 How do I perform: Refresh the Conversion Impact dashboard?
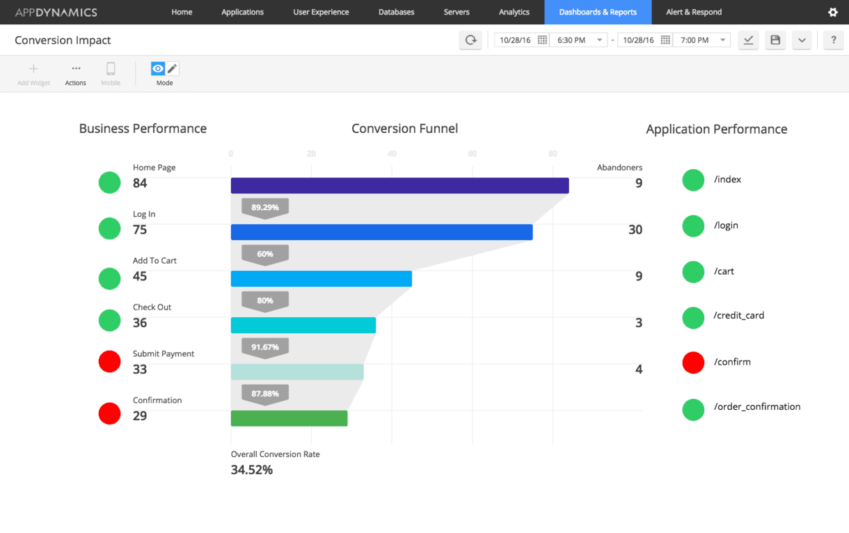click(x=470, y=40)
